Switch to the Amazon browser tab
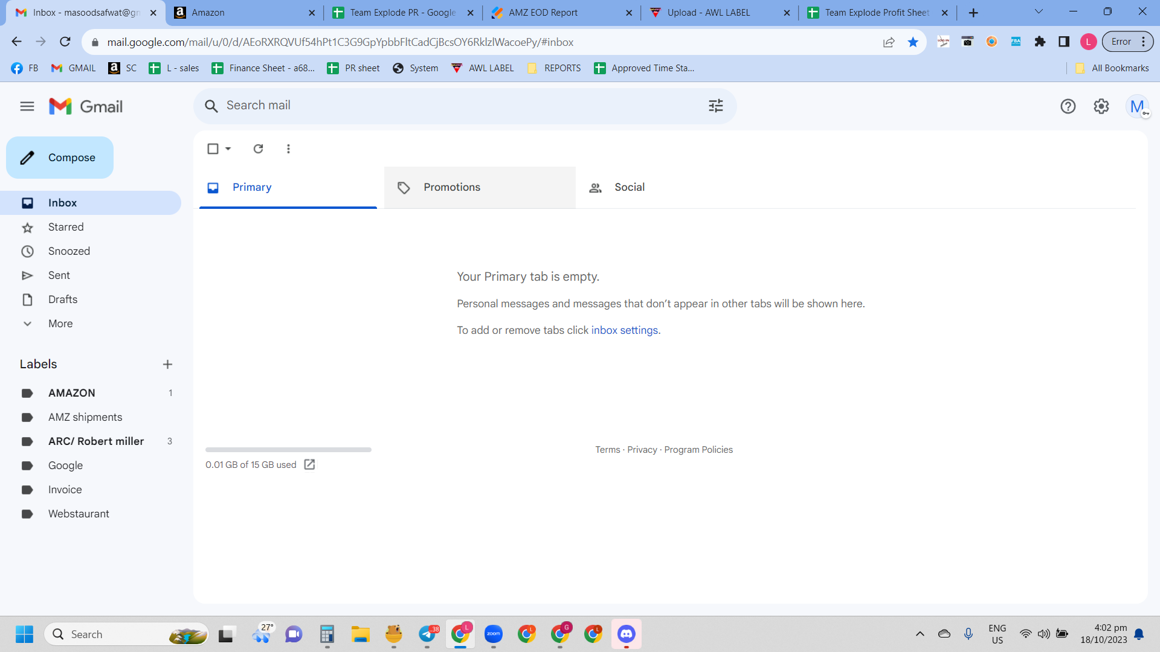This screenshot has height=652, width=1160. (x=245, y=13)
